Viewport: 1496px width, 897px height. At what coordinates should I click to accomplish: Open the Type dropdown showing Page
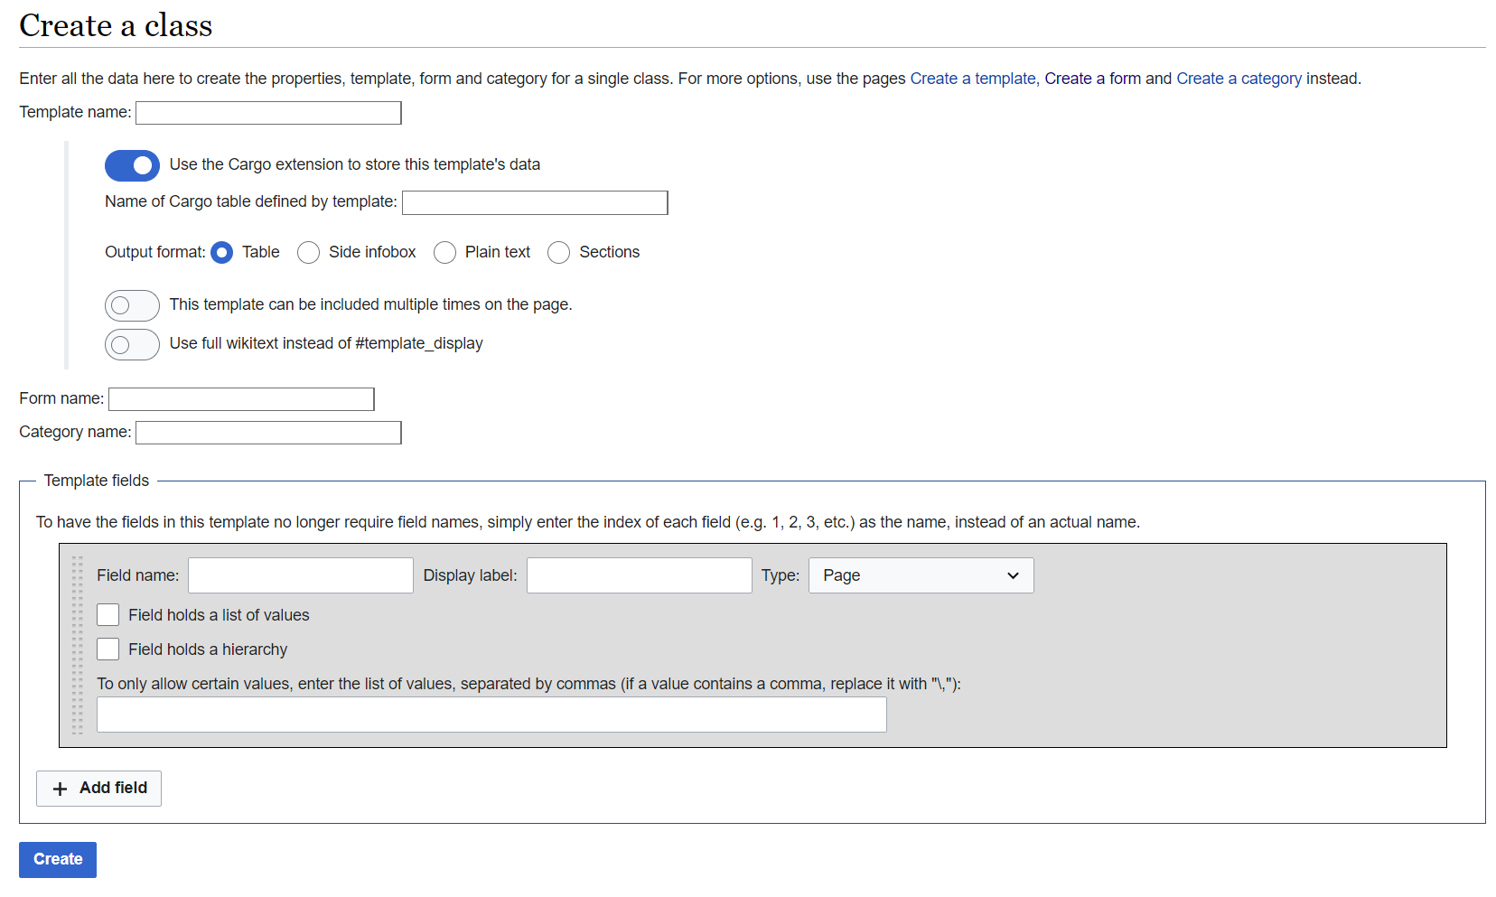click(921, 575)
